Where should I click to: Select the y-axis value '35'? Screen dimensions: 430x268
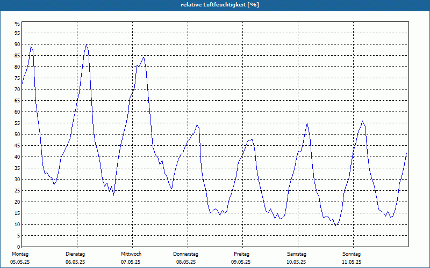click(17, 168)
